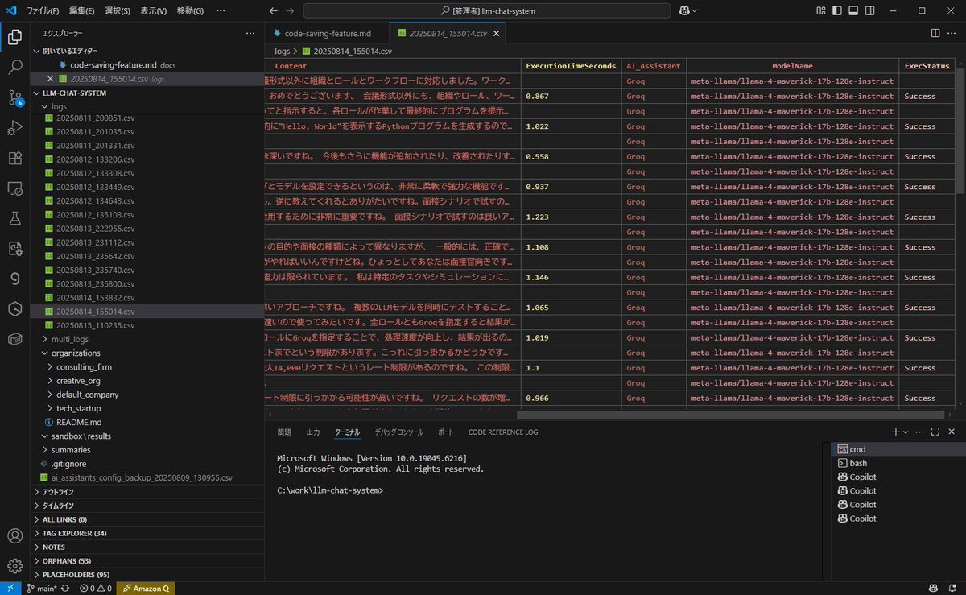Open the Accounts menu icon
The width and height of the screenshot is (966, 595).
14,535
